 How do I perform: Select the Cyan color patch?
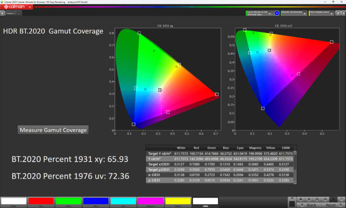pos(123,201)
